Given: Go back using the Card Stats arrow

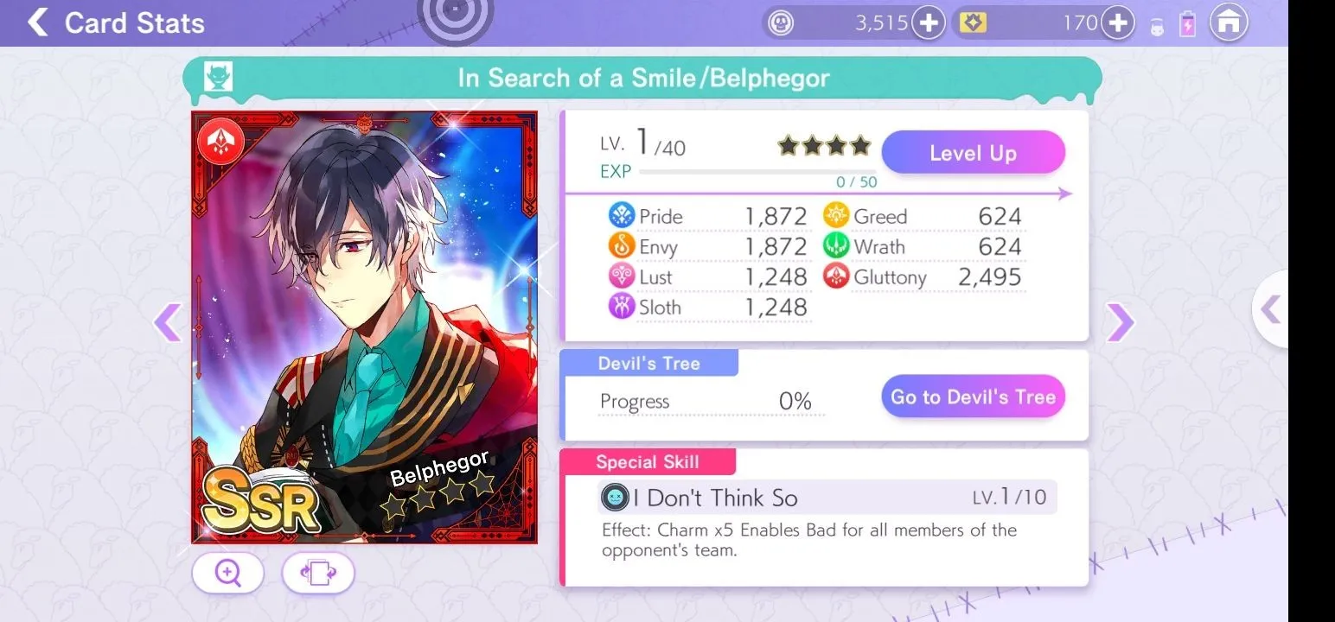Looking at the screenshot, I should 38,22.
